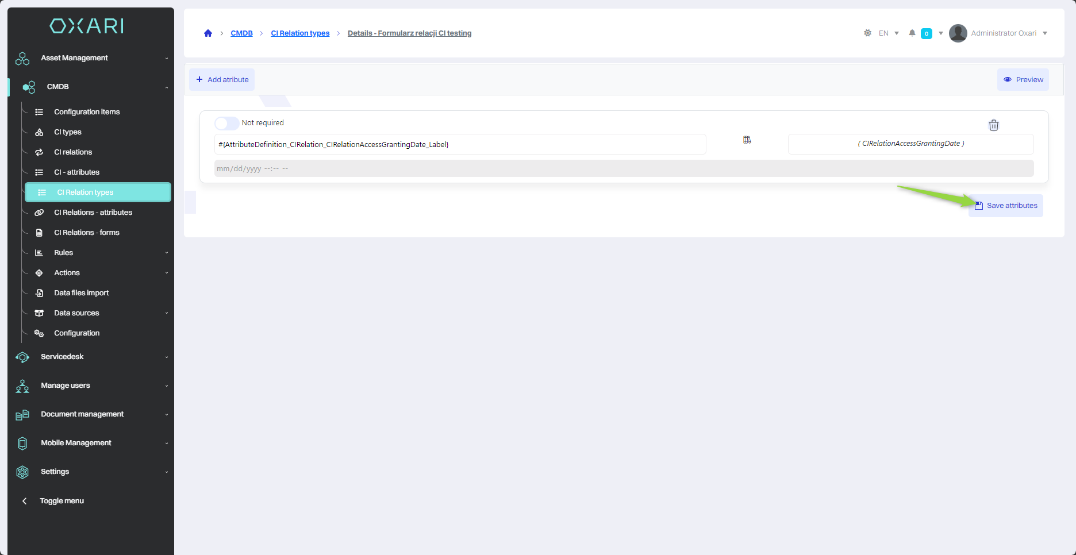The height and width of the screenshot is (555, 1076).
Task: Click the translation icon beside label field
Action: [x=747, y=140]
